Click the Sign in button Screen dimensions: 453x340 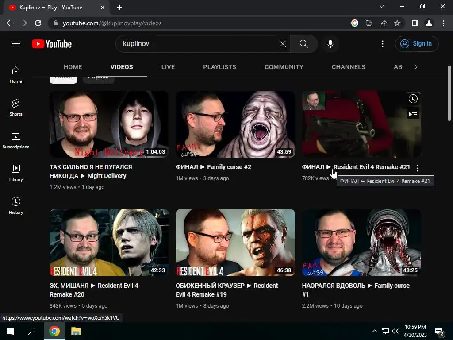point(417,44)
